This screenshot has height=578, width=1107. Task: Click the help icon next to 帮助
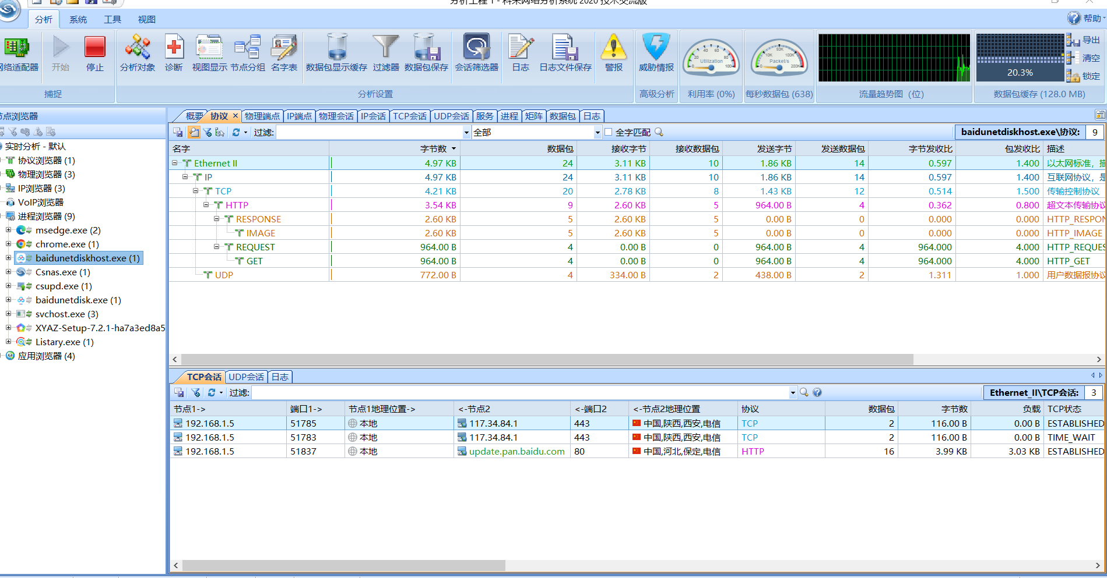[1074, 18]
